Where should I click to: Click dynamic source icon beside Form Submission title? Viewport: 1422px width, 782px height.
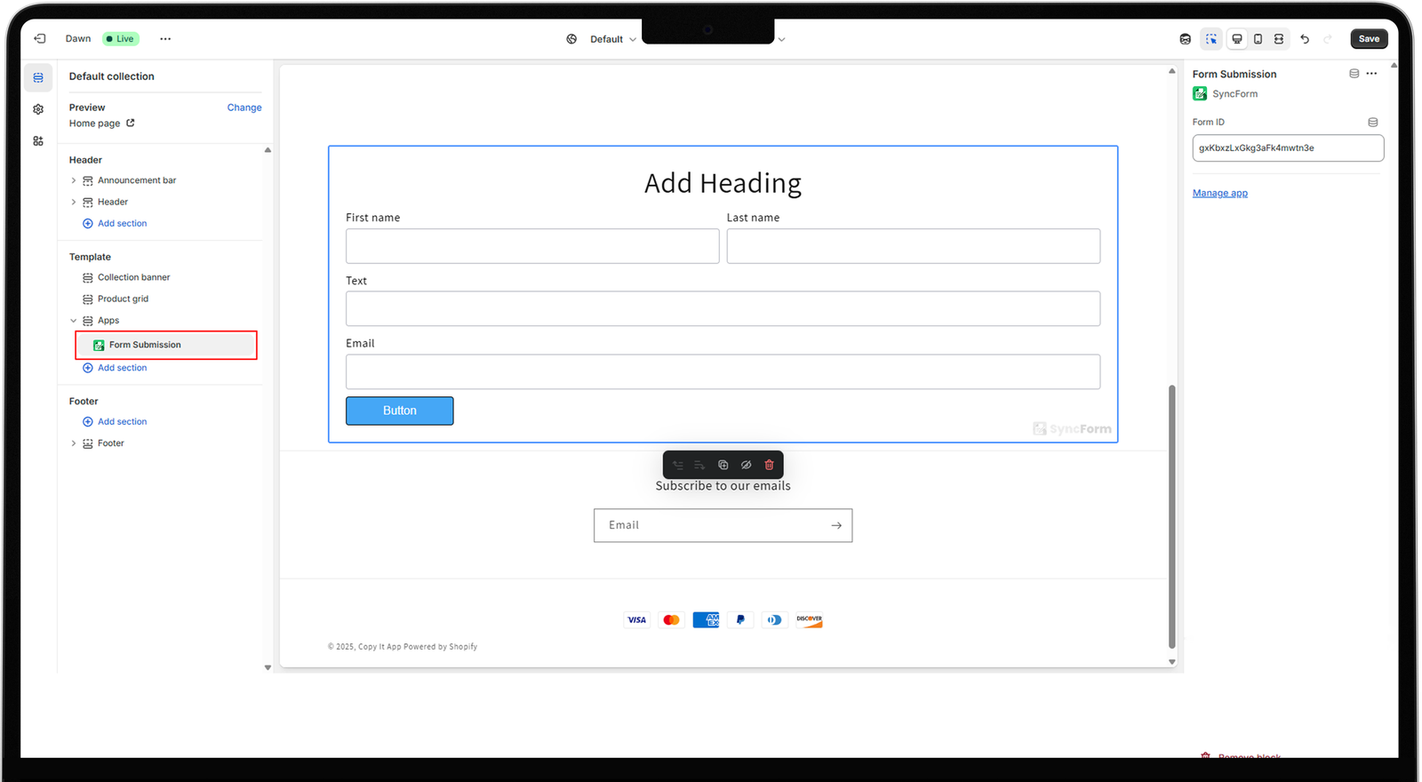tap(1354, 74)
